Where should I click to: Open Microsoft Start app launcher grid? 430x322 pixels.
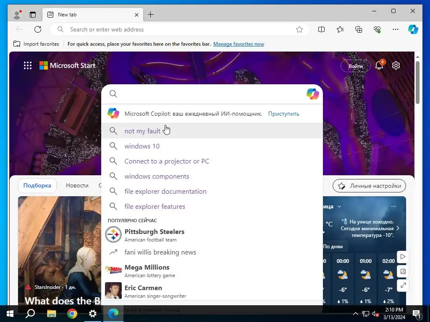tap(28, 65)
